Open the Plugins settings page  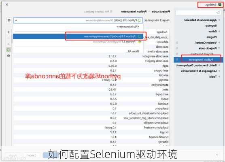212,37
